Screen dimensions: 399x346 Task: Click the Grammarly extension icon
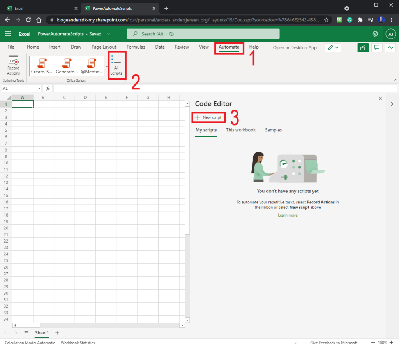[x=350, y=20]
